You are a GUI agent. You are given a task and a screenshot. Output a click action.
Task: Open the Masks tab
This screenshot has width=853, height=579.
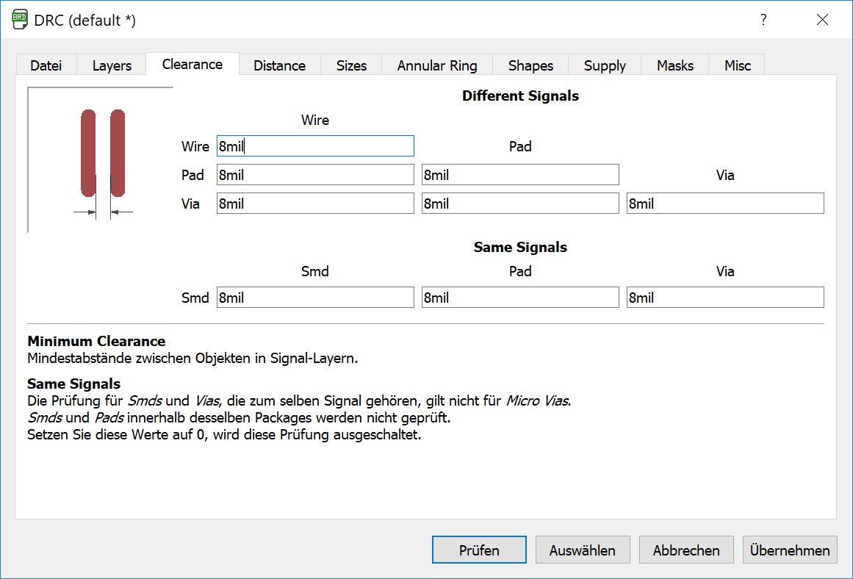coord(675,65)
